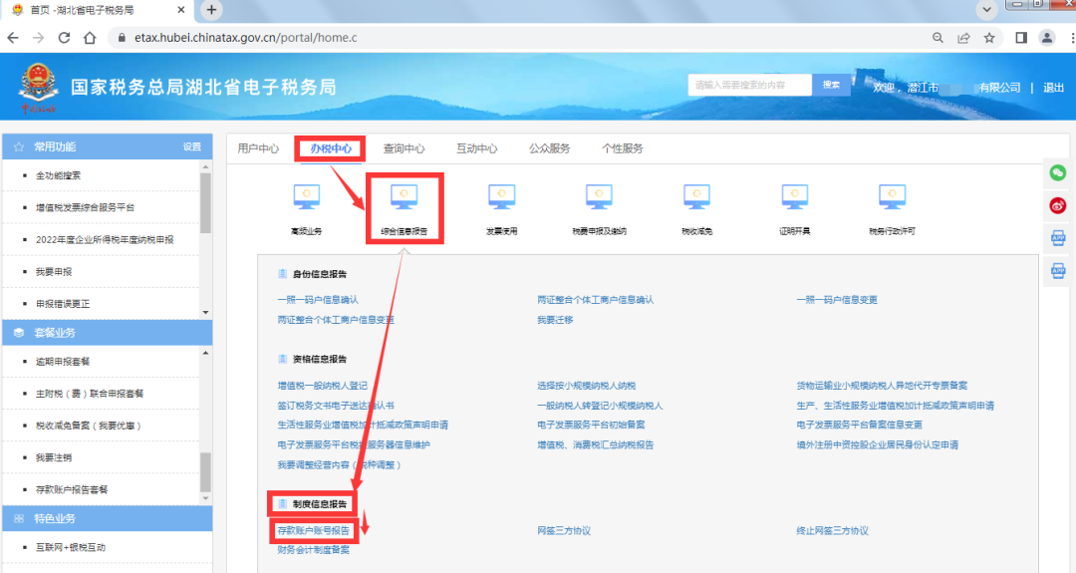Open 税收减免备案（我要优惠） in sidebar
Image resolution: width=1076 pixels, height=573 pixels.
89,426
